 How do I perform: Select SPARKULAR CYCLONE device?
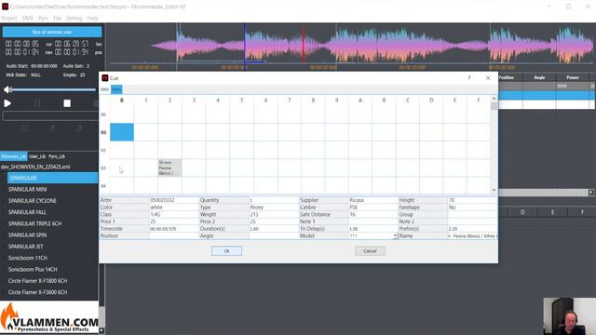coord(33,201)
